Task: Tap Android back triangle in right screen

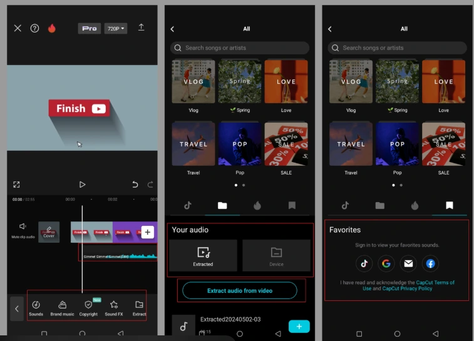Action: tap(436, 333)
